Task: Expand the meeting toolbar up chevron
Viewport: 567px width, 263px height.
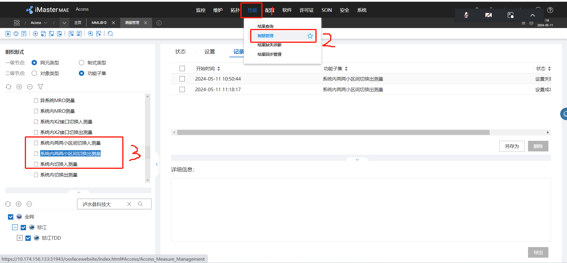Action: (x=532, y=15)
